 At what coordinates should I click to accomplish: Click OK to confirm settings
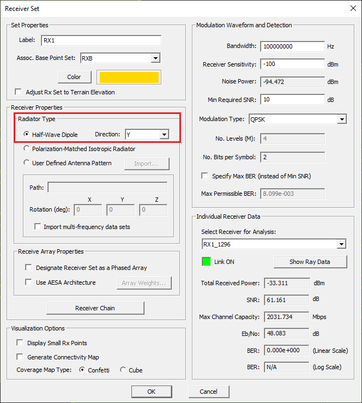click(152, 392)
